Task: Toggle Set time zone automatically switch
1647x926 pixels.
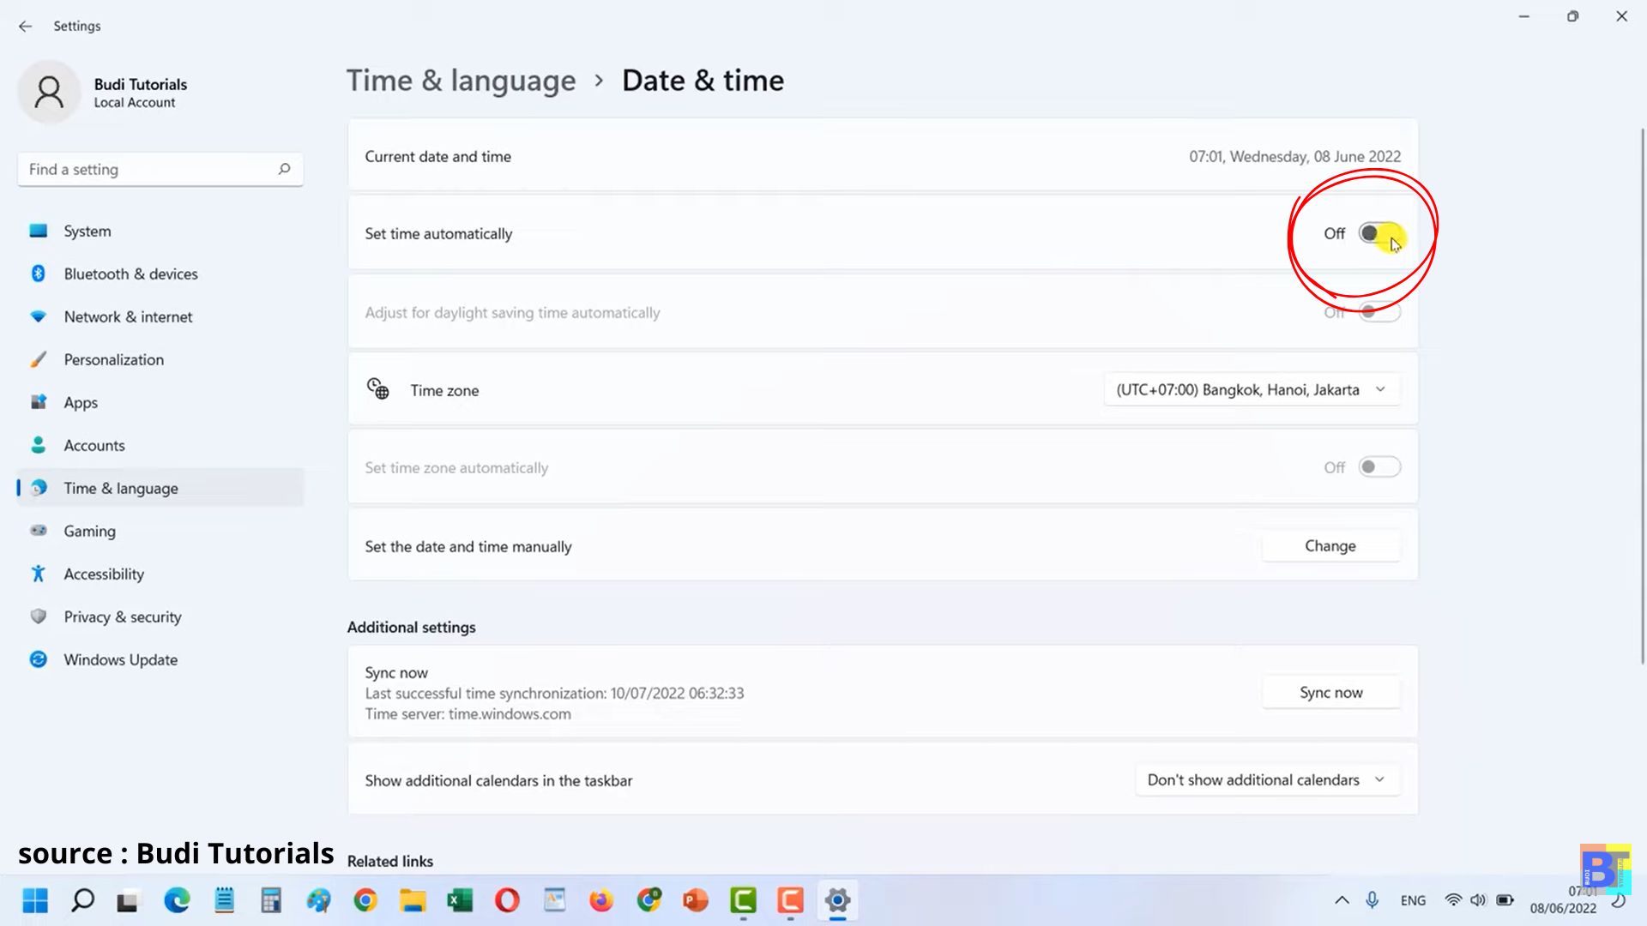Action: point(1379,467)
